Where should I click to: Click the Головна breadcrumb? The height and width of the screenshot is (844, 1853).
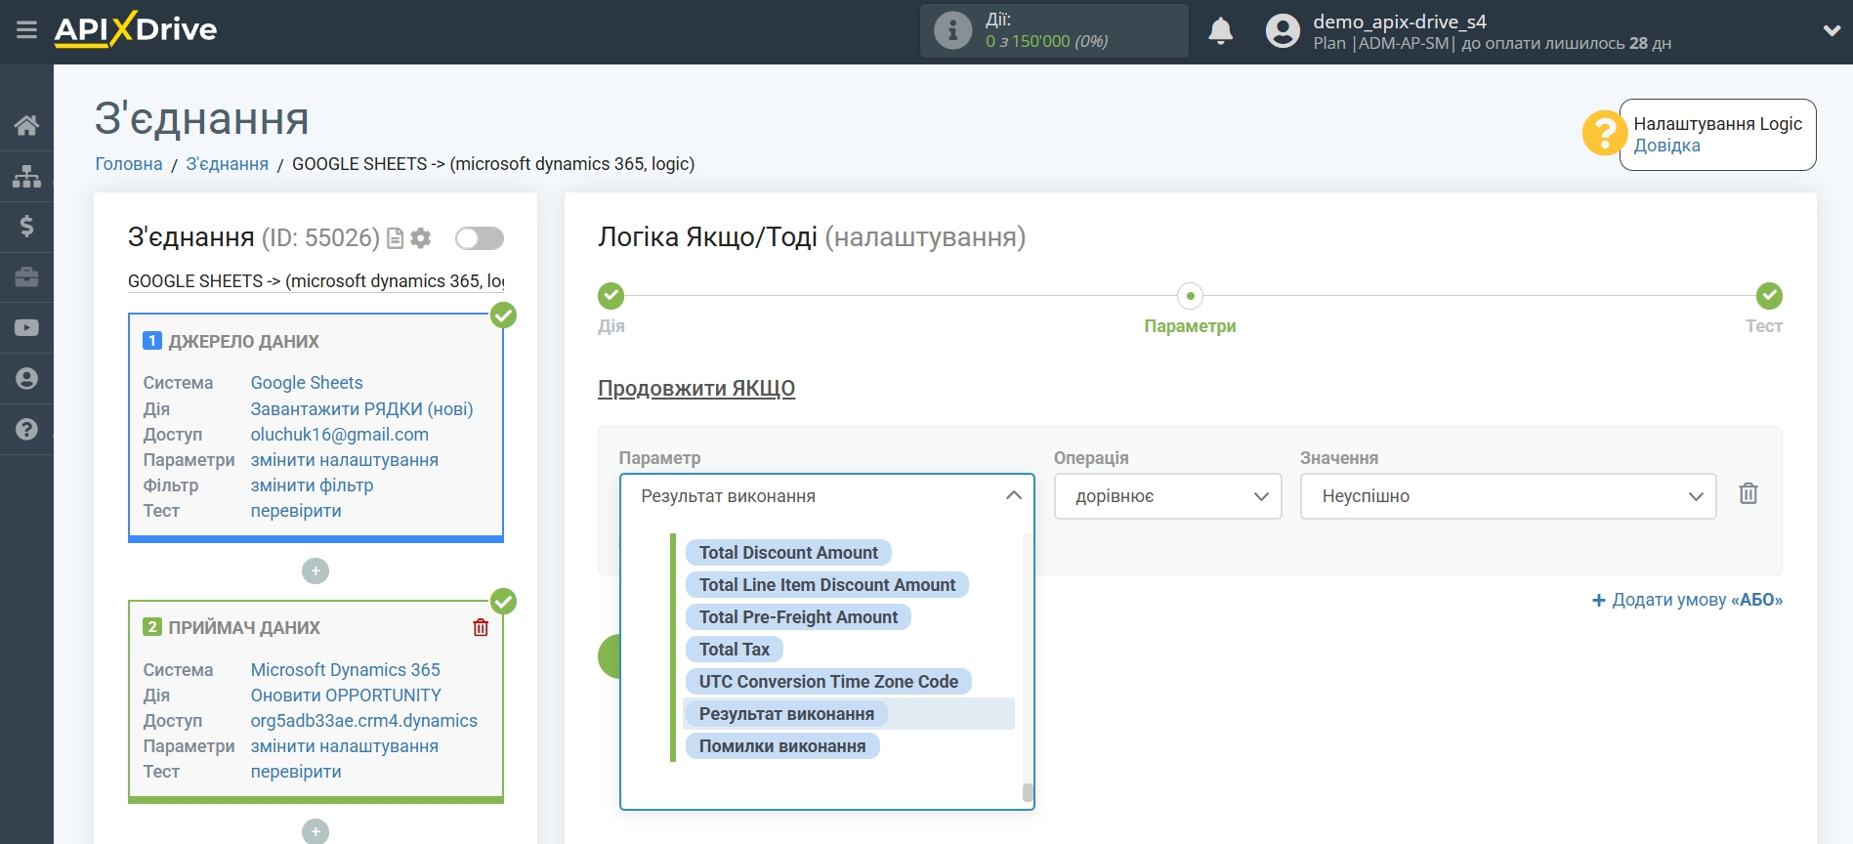click(129, 164)
